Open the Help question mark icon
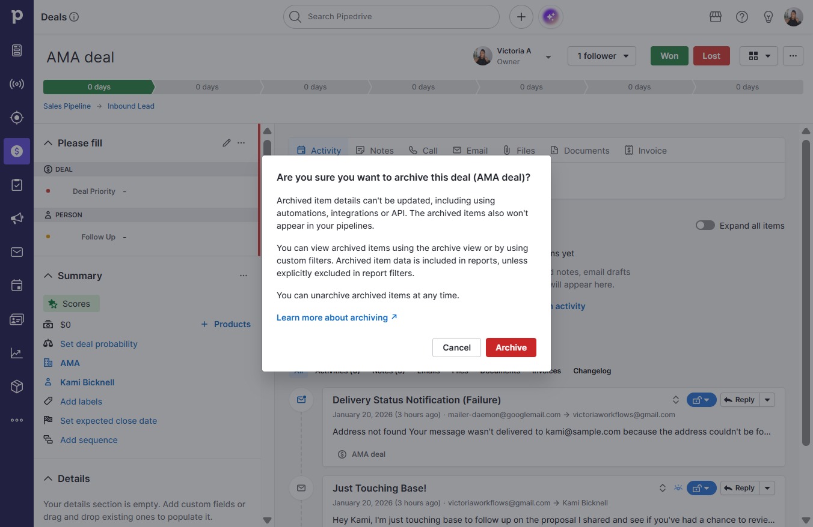 (742, 17)
